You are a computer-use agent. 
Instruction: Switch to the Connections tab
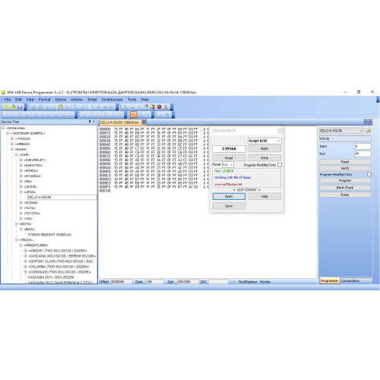[350, 281]
